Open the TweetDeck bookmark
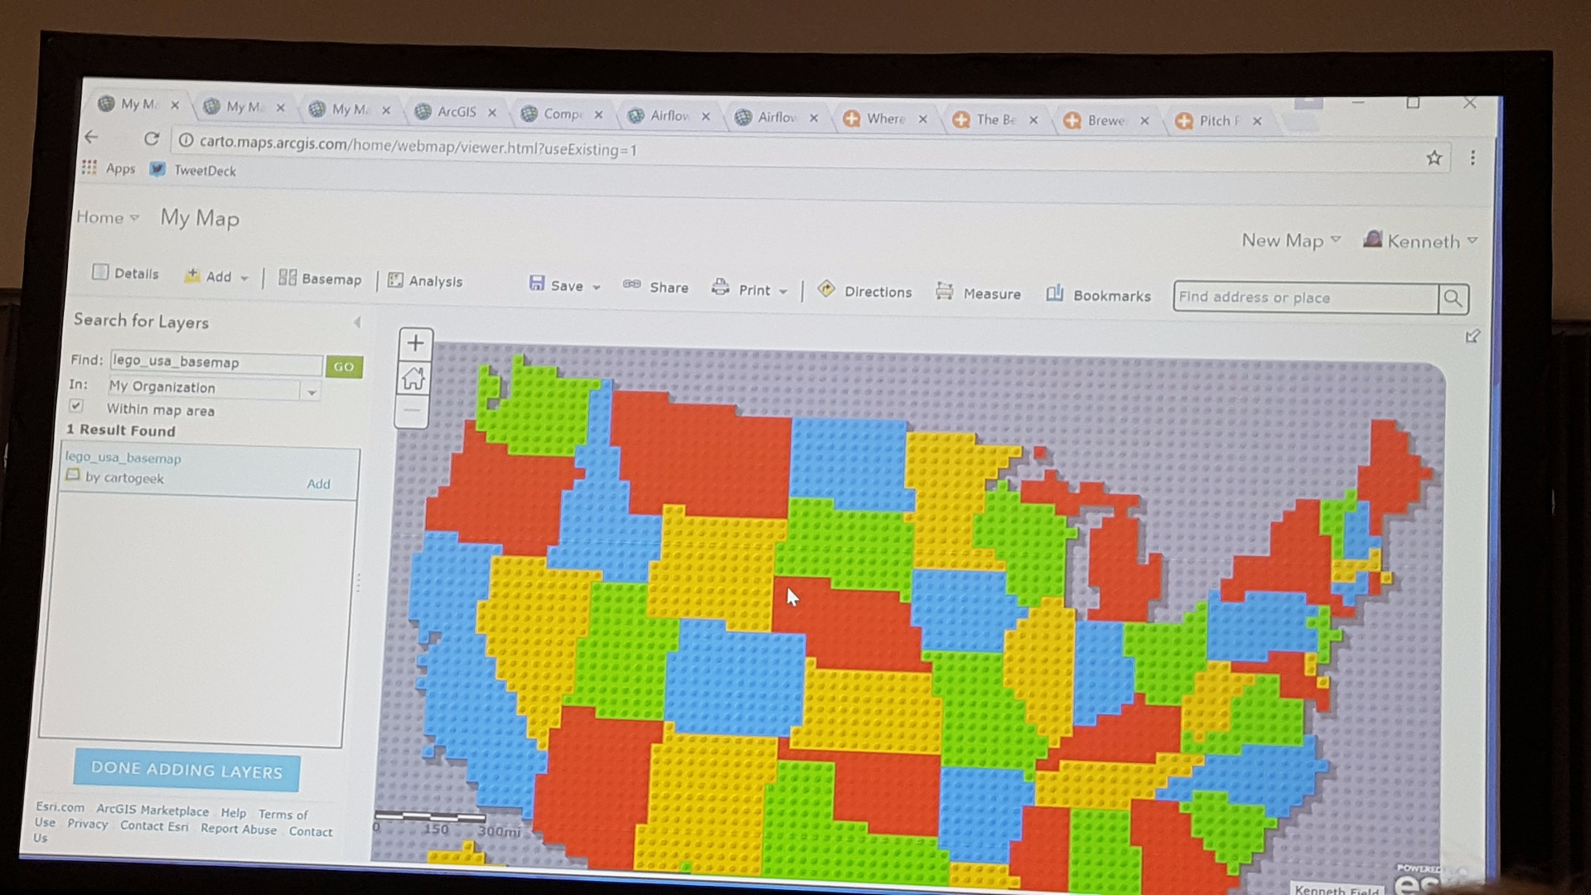This screenshot has height=895, width=1591. coord(193,170)
